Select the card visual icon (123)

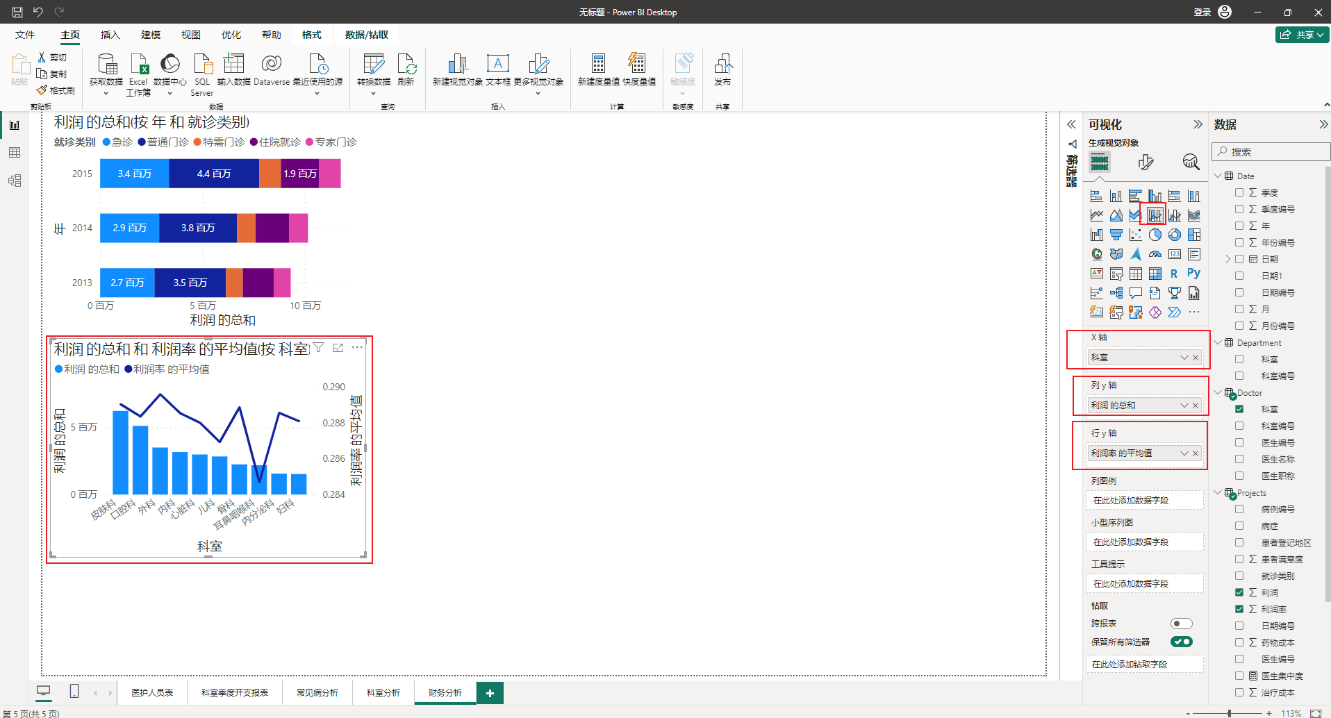click(1174, 254)
